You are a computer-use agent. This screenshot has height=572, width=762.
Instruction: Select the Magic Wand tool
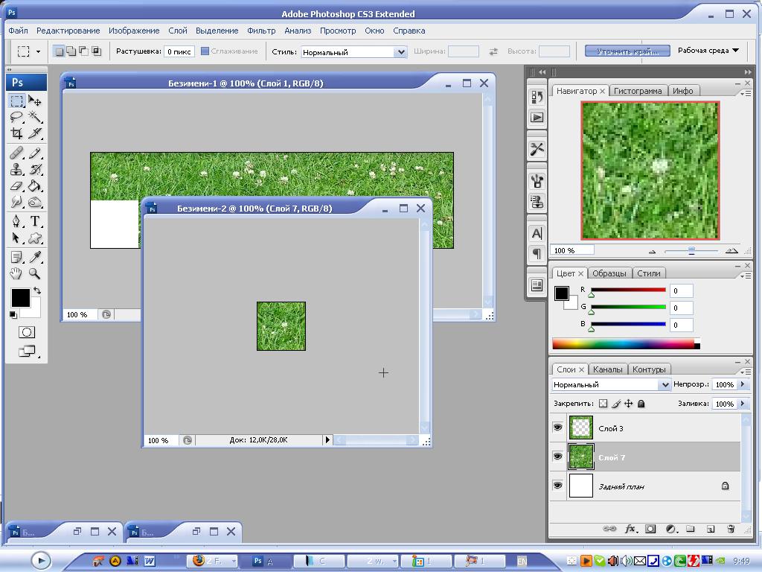[x=35, y=117]
